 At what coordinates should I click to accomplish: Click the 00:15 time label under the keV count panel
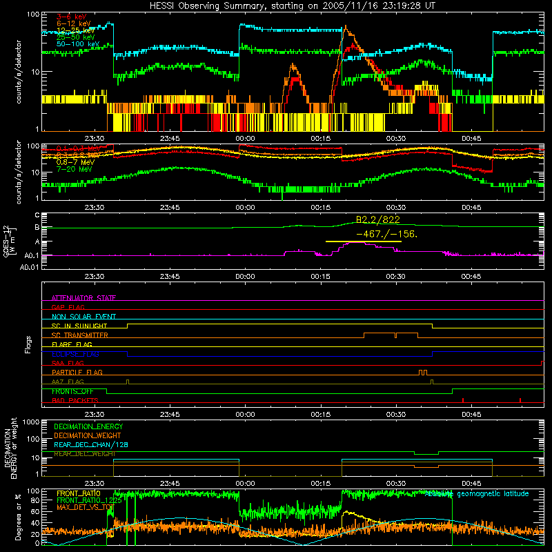click(x=321, y=139)
